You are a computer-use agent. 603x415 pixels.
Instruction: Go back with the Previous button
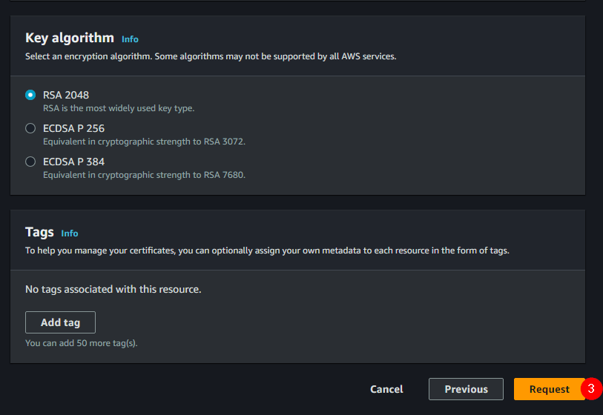pyautogui.click(x=466, y=389)
